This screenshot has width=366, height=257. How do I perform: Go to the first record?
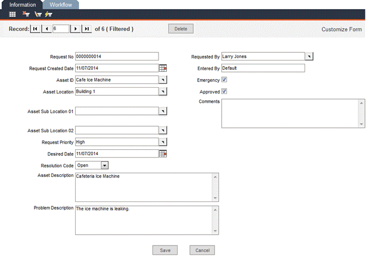tap(35, 29)
